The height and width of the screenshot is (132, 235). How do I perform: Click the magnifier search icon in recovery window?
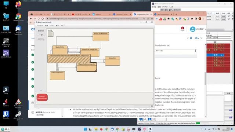[x=145, y=119]
